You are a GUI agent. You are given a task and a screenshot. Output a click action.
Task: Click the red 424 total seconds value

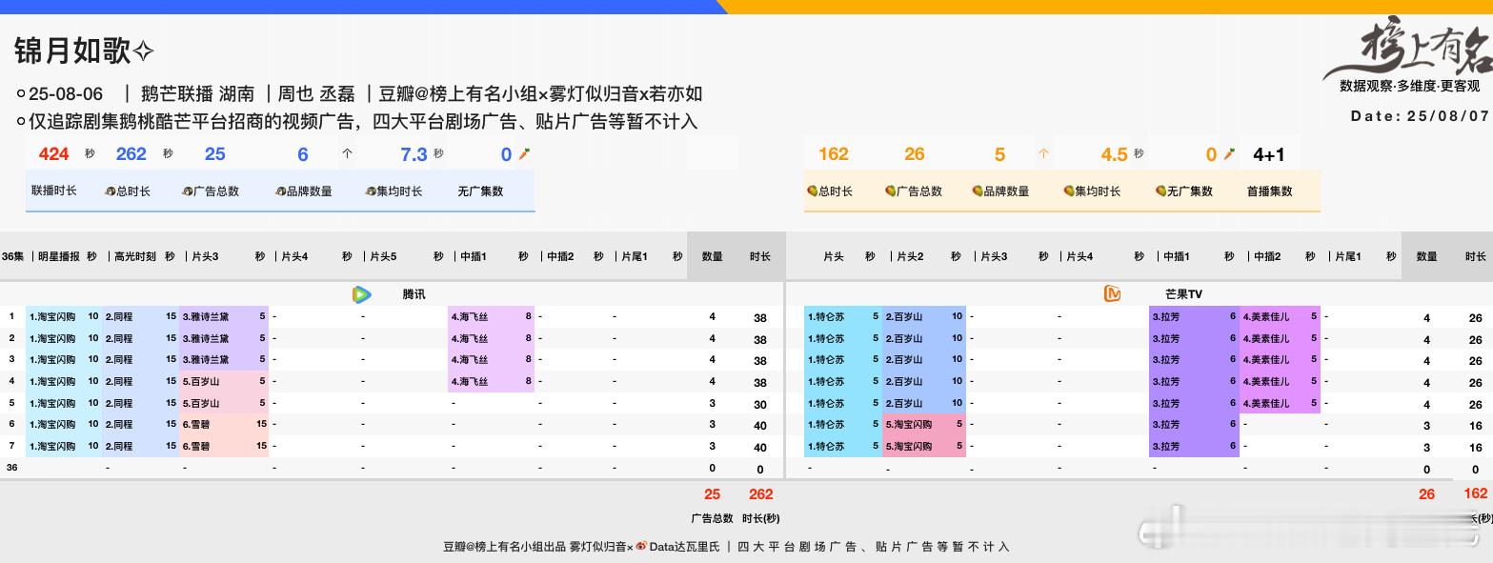[x=53, y=153]
